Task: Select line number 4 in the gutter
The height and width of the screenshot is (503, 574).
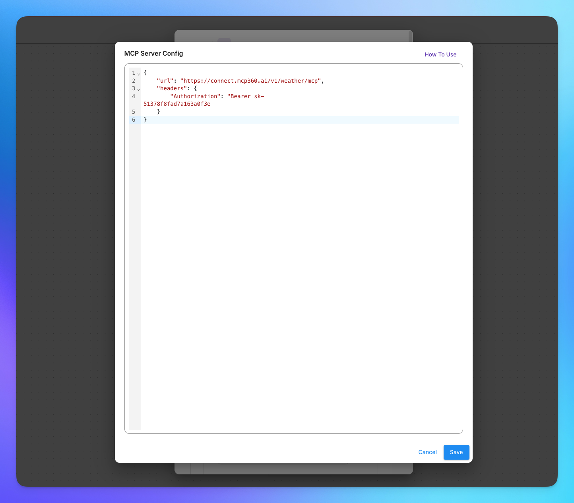Action: [x=134, y=96]
